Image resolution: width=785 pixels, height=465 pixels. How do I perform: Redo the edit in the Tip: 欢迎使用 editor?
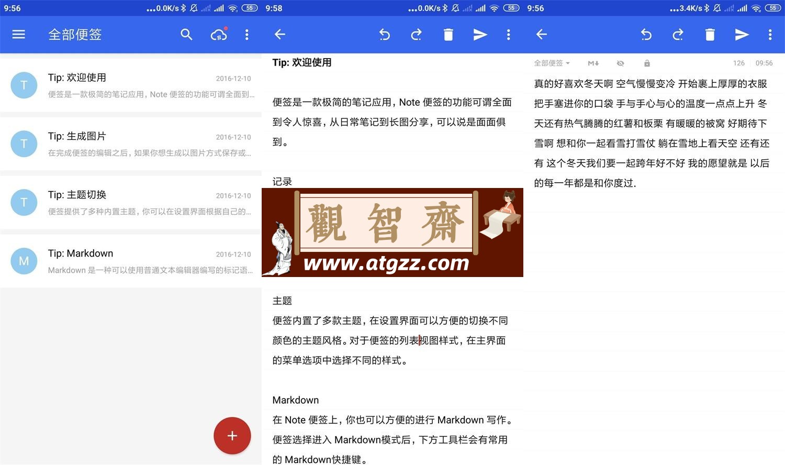pyautogui.click(x=417, y=35)
